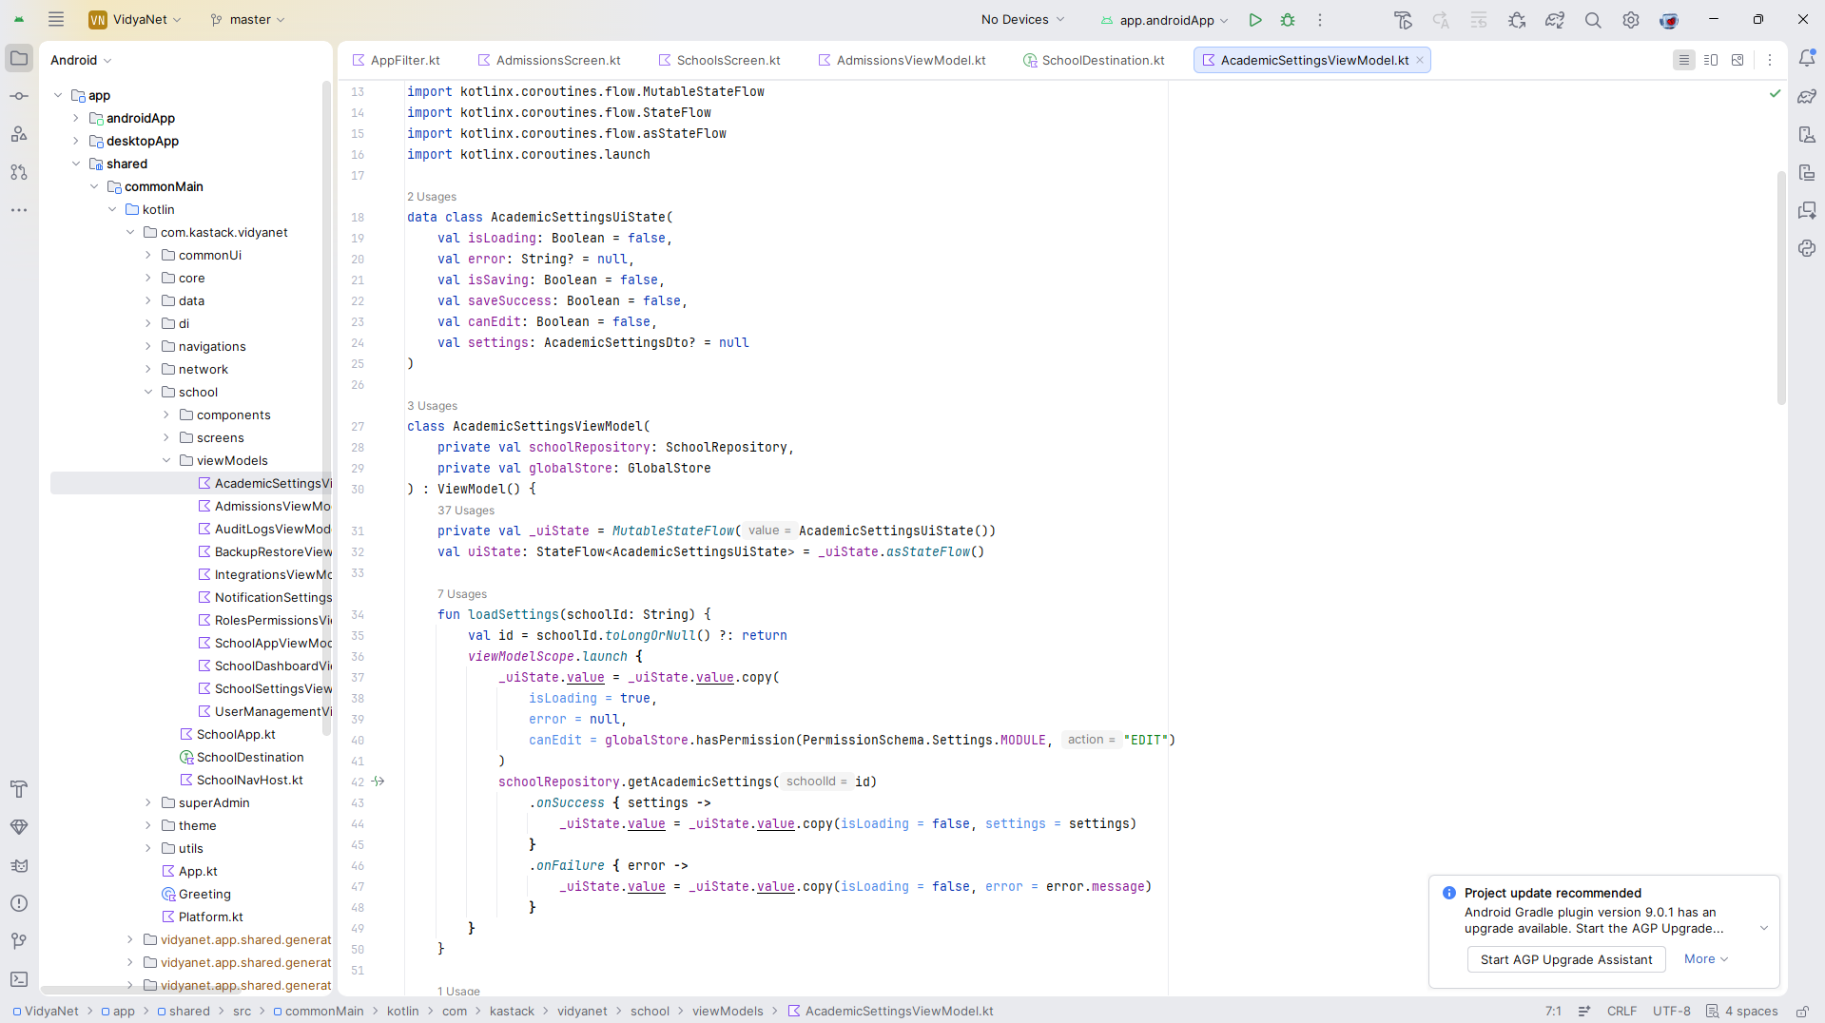Open the No Devices selector dropdown
1825x1023 pixels.
(x=1022, y=20)
